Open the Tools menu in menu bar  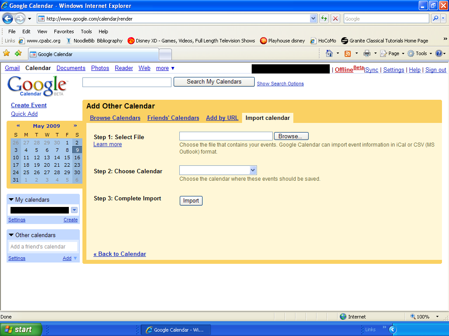coord(86,31)
